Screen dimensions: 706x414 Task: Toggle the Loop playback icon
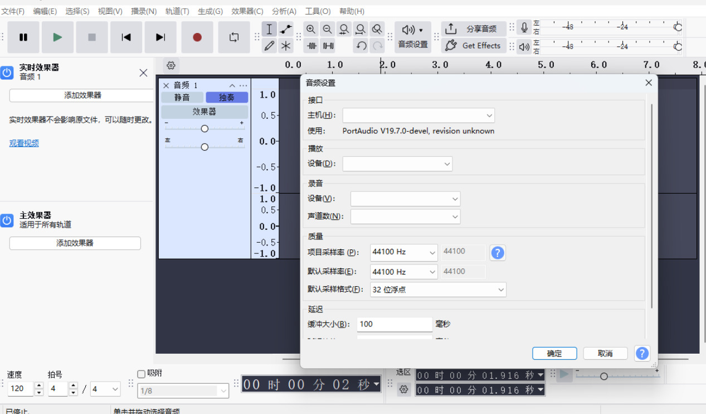click(234, 37)
